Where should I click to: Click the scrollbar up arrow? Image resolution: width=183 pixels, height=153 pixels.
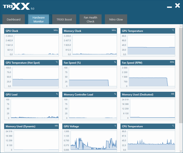(x=181, y=26)
